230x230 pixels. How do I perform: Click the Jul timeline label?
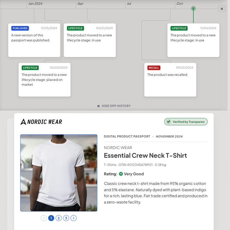[129, 4]
